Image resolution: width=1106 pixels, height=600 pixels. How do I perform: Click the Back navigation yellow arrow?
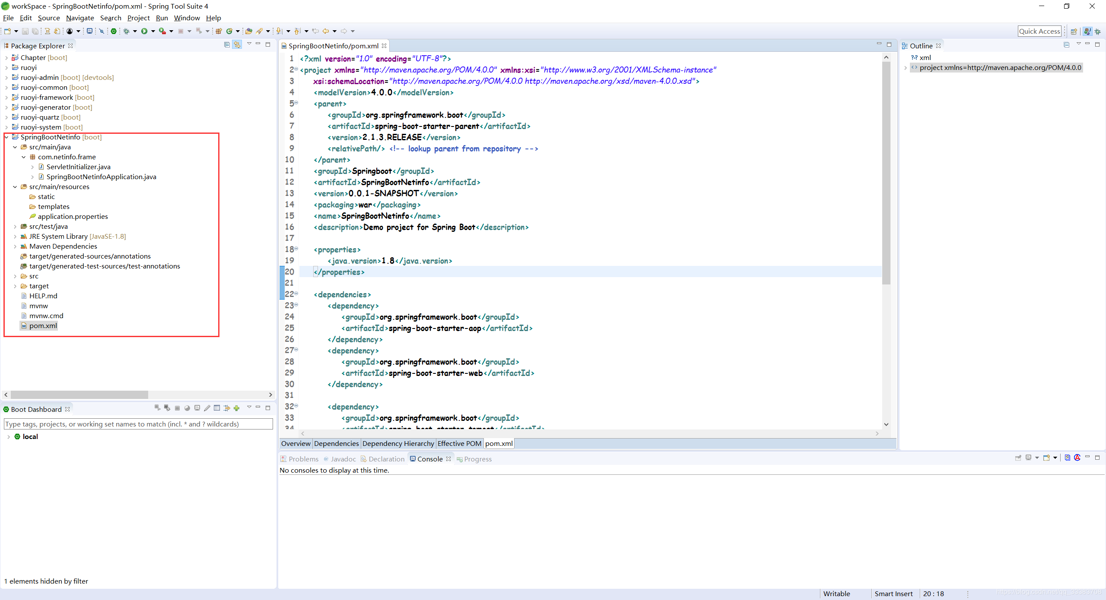coord(326,31)
